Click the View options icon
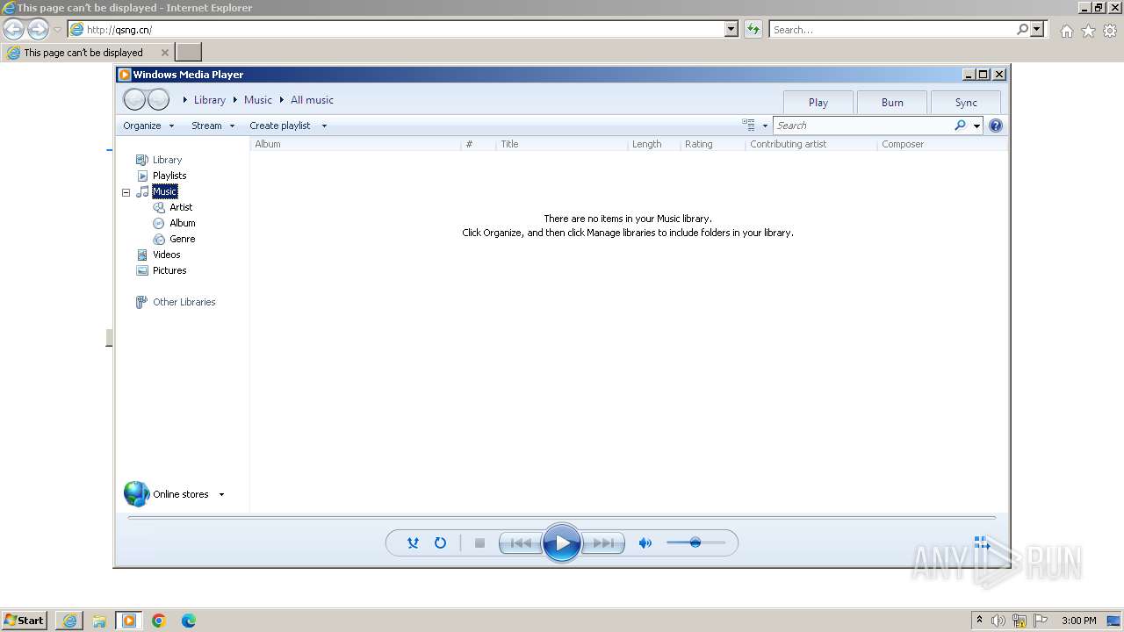 tap(749, 126)
